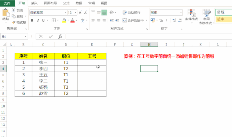
Task: Select cell containing 杨强
Action: click(x=43, y=87)
